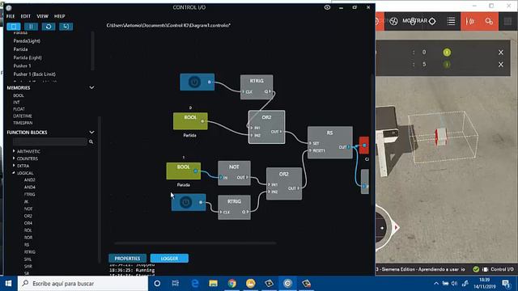Toggle the dim green indicator in row 5

[x=447, y=65]
